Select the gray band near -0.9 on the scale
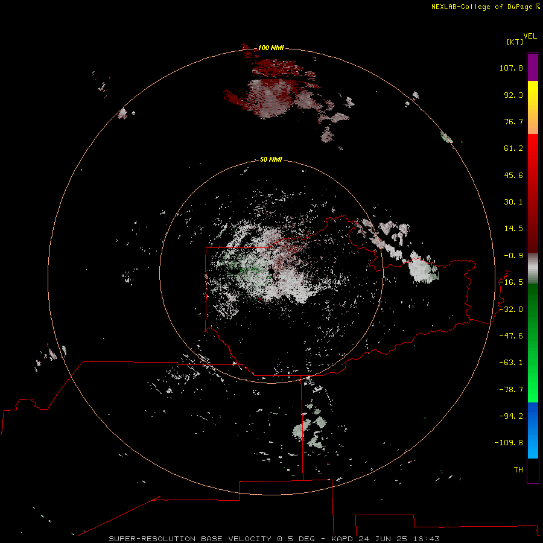Image resolution: width=543 pixels, height=543 pixels. click(x=533, y=268)
